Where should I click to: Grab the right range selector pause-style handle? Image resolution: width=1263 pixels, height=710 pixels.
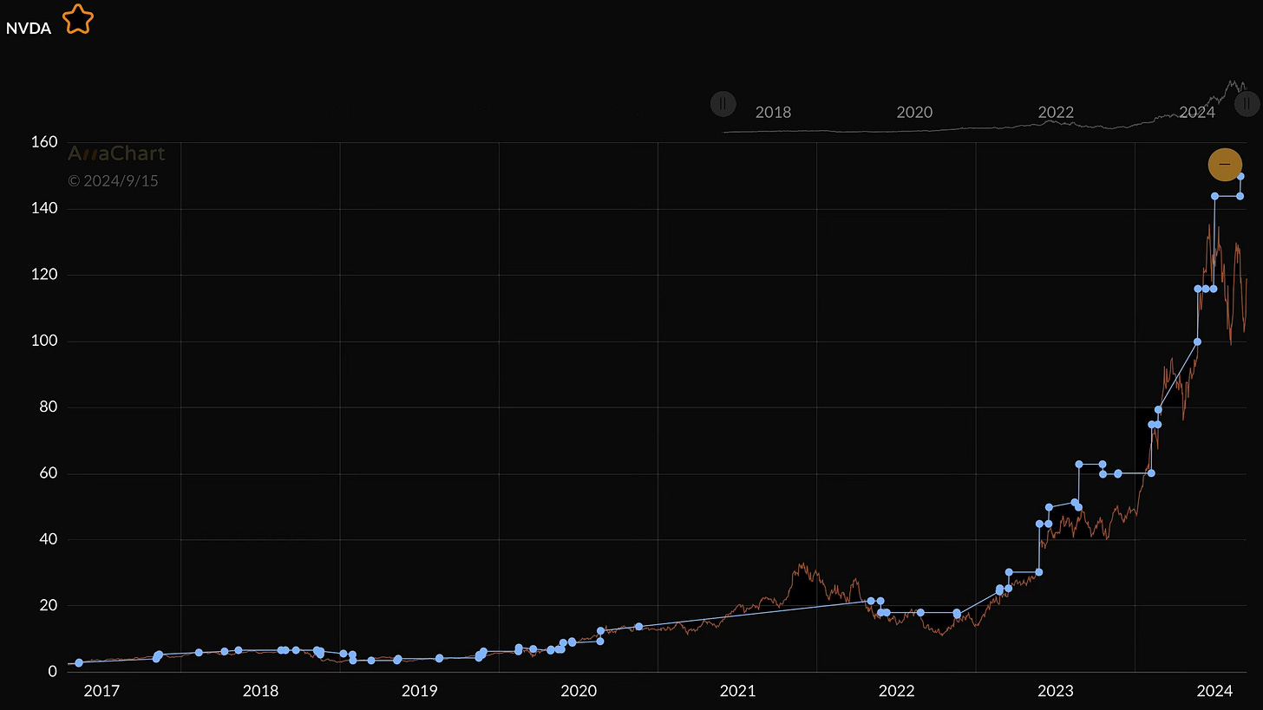coord(1247,104)
